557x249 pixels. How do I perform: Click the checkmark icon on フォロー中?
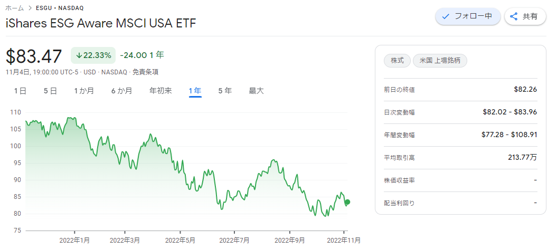coord(446,16)
